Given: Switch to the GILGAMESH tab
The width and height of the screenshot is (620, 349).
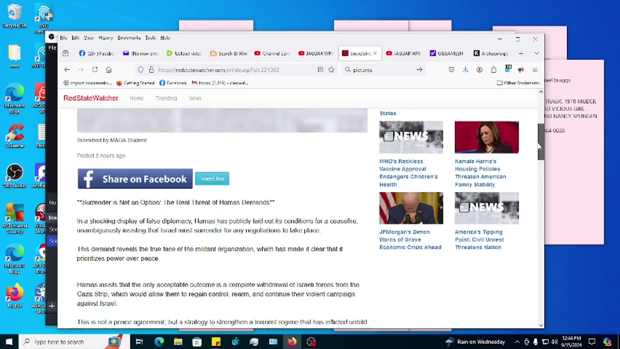Looking at the screenshot, I should click(x=447, y=53).
